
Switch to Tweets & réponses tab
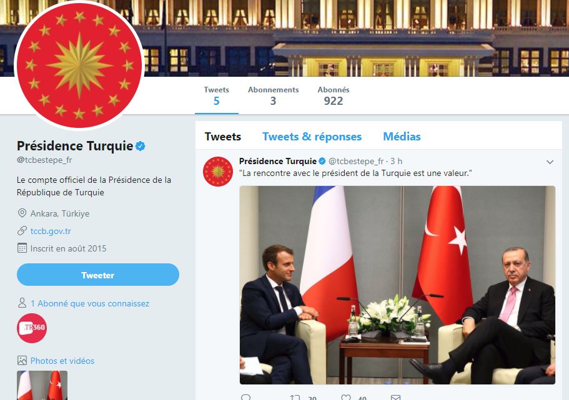point(312,137)
